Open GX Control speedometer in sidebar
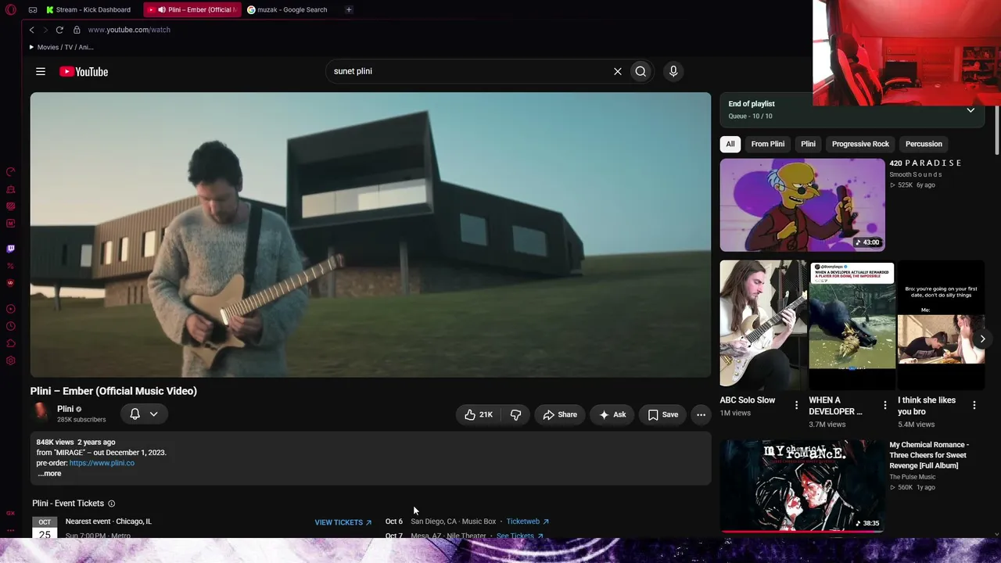This screenshot has width=1001, height=563. [x=10, y=171]
